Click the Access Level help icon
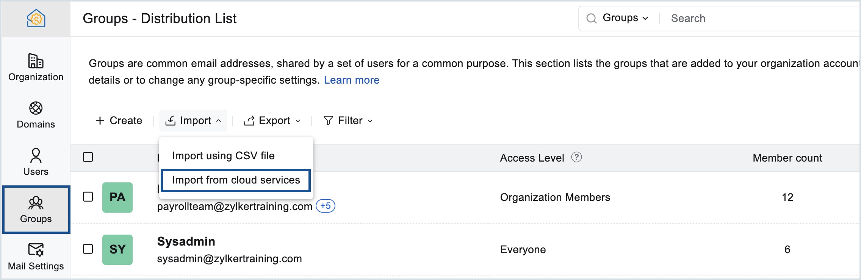The image size is (861, 280). tap(576, 157)
